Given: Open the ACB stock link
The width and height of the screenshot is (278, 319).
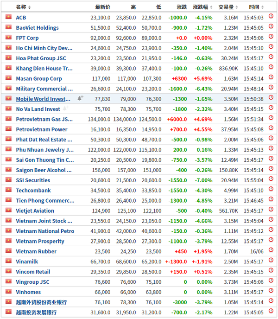Looking at the screenshot, I should (x=21, y=18).
